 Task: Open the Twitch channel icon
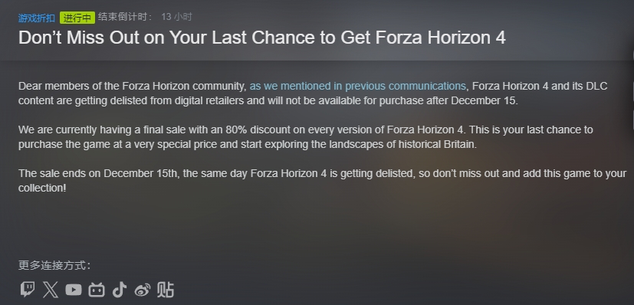pyautogui.click(x=27, y=289)
